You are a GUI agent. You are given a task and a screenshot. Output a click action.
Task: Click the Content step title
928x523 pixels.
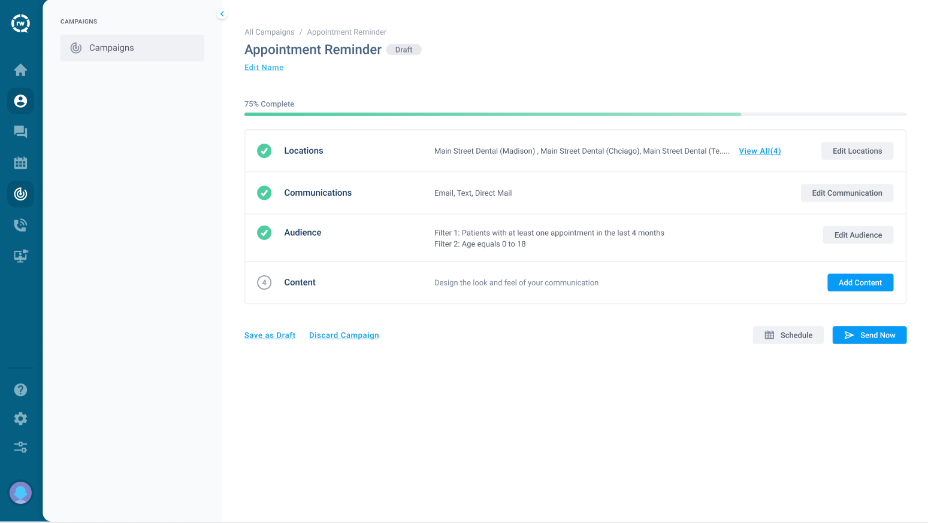pyautogui.click(x=300, y=282)
